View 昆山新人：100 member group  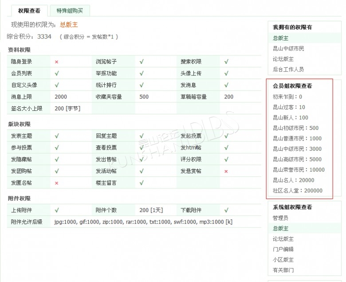291,117
